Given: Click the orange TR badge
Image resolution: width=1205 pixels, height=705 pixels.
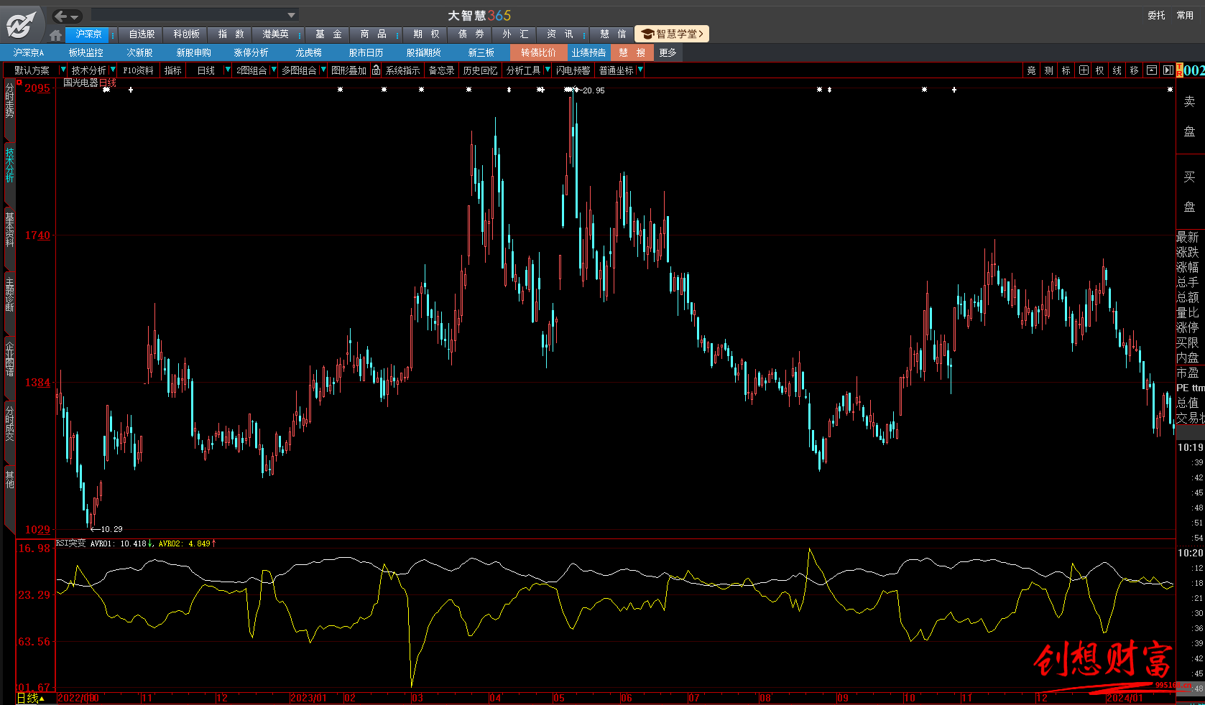Looking at the screenshot, I should click(1179, 70).
